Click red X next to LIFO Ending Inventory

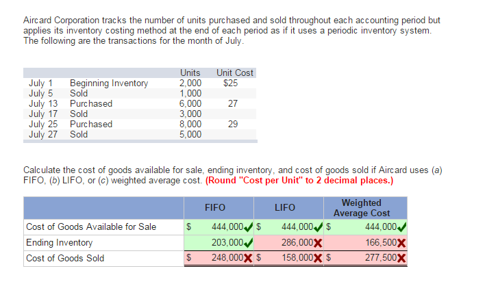[x=318, y=243]
